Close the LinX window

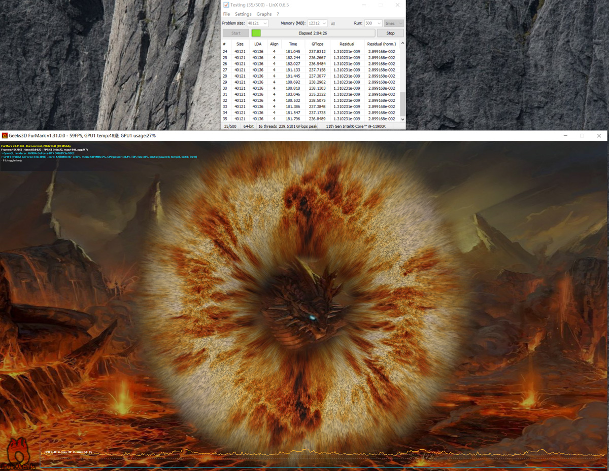coord(397,5)
